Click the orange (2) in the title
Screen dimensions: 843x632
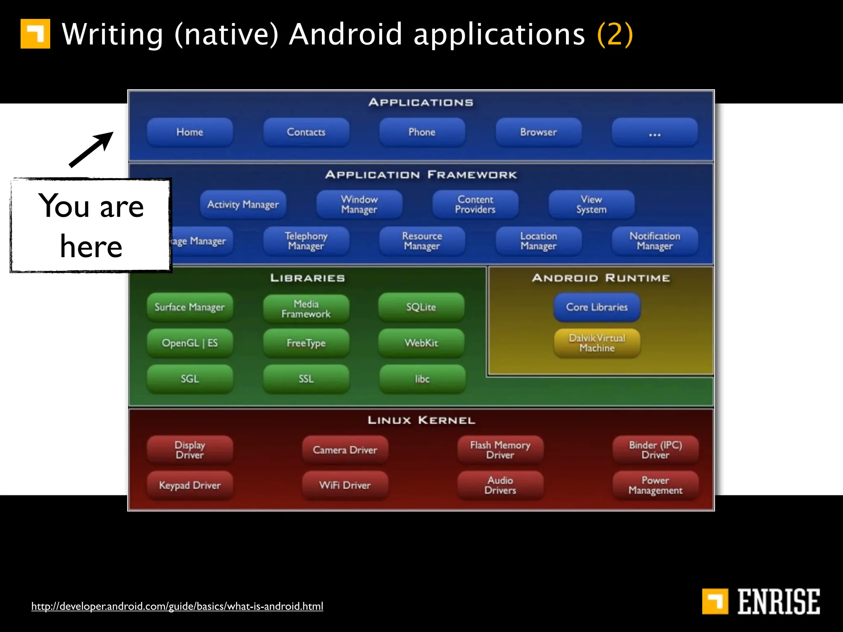615,35
